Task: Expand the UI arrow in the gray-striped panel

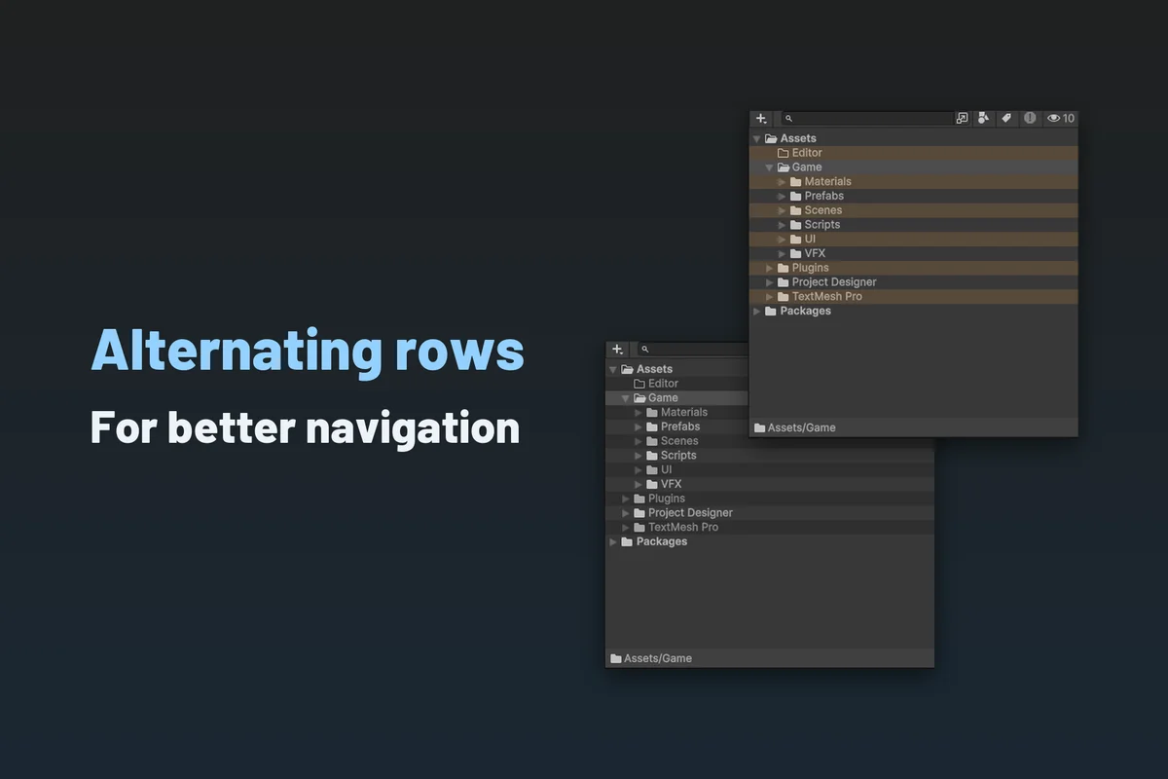Action: click(x=639, y=470)
